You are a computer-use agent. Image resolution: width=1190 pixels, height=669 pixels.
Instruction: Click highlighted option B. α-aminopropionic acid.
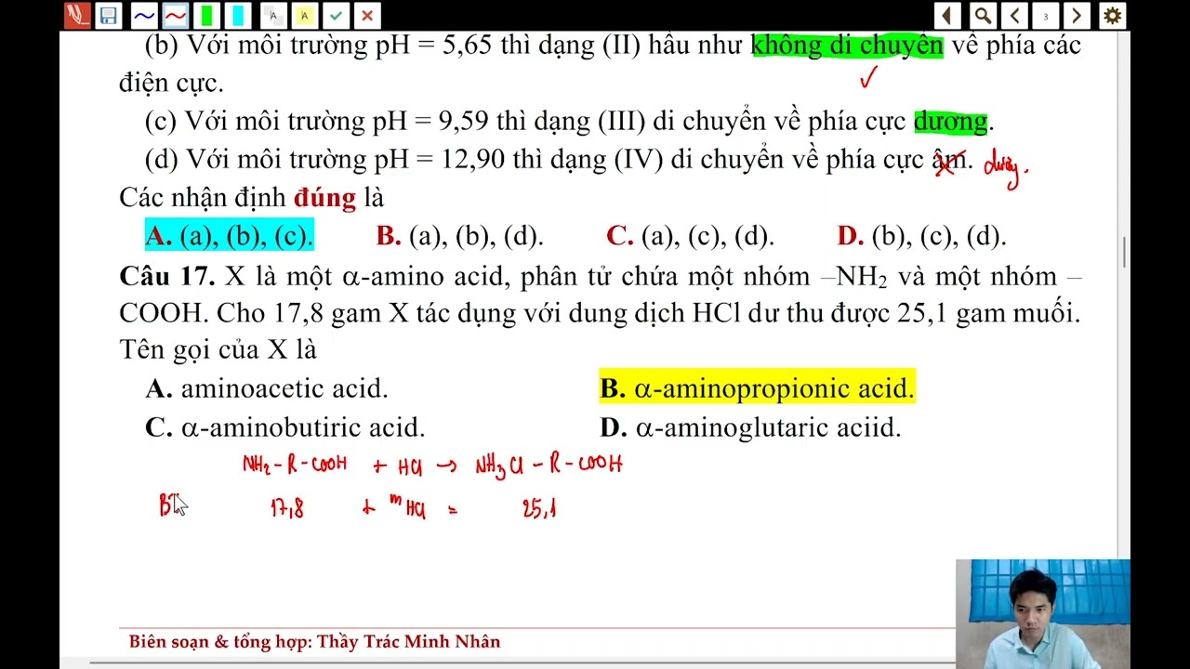[757, 388]
